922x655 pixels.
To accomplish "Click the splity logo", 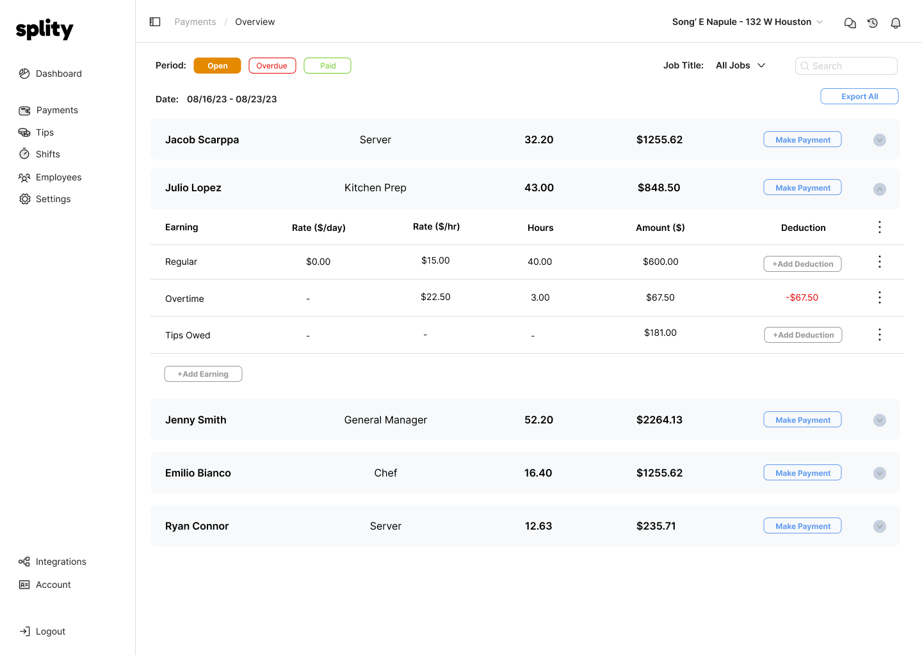I will pyautogui.click(x=44, y=29).
